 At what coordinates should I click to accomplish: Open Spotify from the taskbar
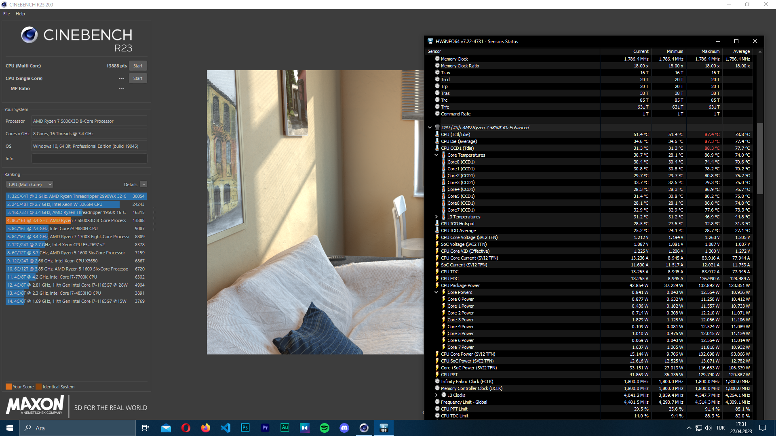pos(324,428)
